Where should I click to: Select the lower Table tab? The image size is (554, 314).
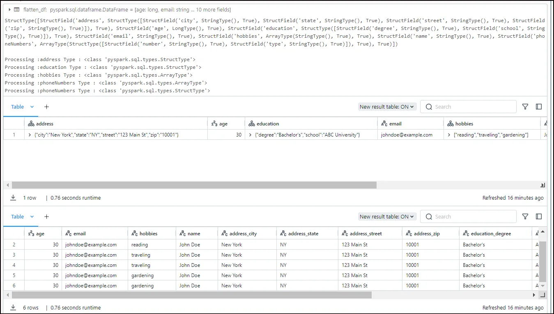click(17, 216)
